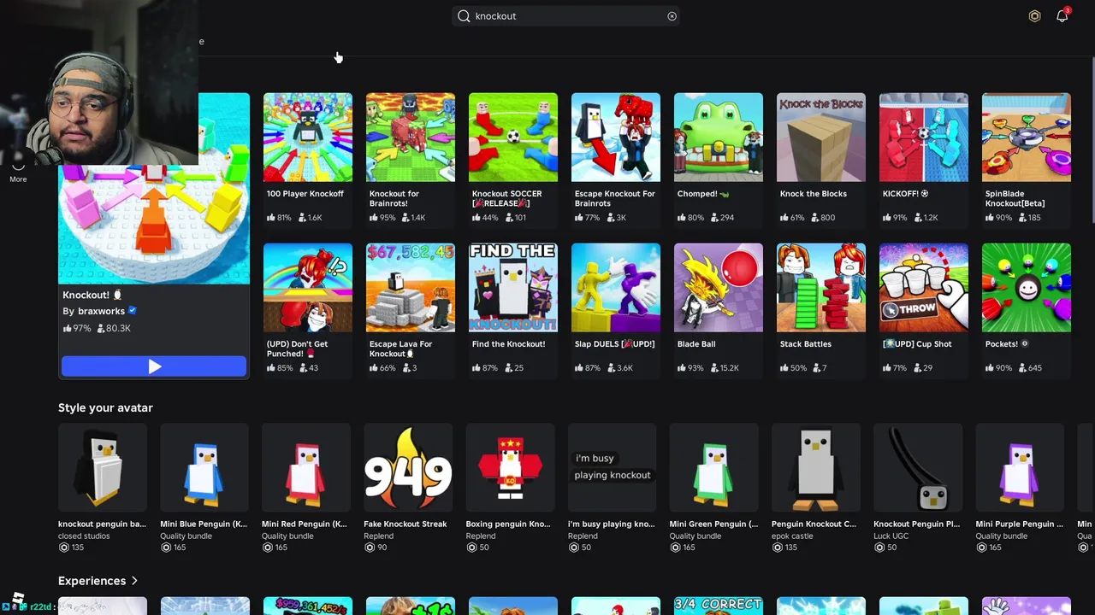The width and height of the screenshot is (1095, 615).
Task: Click the Fake Knockout Streak name
Action: 405,524
